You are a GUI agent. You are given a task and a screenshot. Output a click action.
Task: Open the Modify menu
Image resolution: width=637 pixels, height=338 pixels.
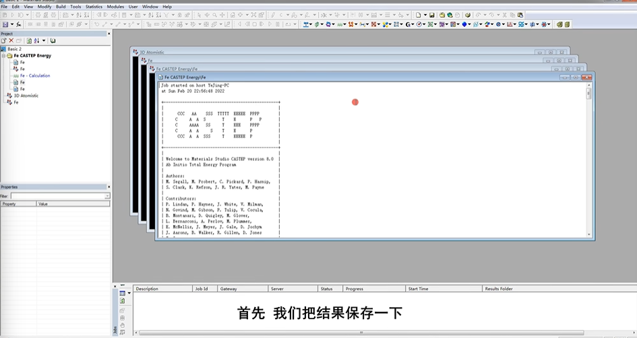tap(44, 7)
